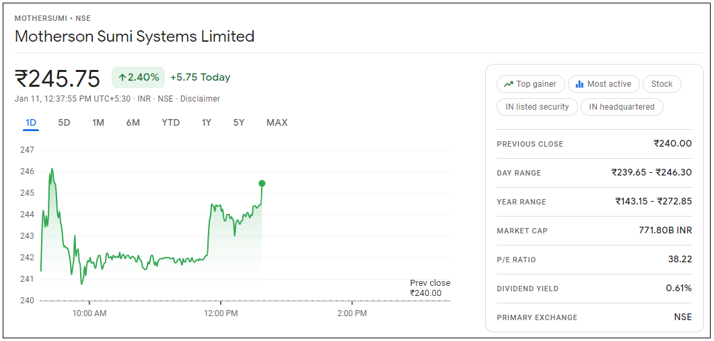Switch to the 5D chart range
The width and height of the screenshot is (714, 341).
click(x=64, y=122)
